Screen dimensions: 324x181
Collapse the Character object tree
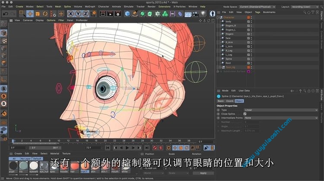point(218,18)
